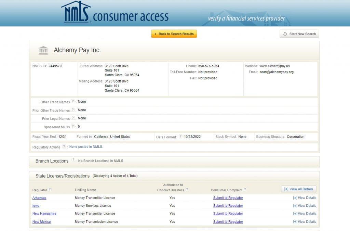The image size is (350, 231).
Task: Open the Branch Locations help icon
Action: 73,160
